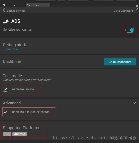The image size is (139, 143).
Task: Click the Android platform badge
Action: pyautogui.click(x=19, y=134)
